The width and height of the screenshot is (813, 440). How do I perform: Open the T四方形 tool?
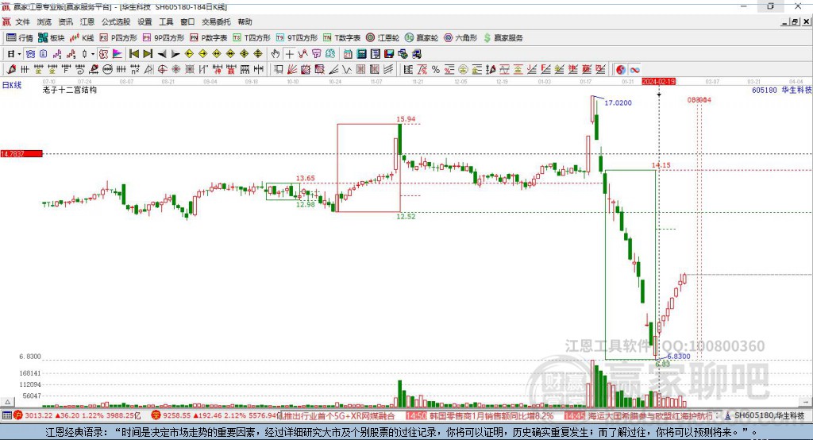(252, 38)
